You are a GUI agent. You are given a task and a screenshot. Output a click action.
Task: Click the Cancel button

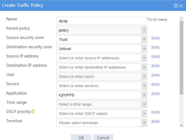[103, 137]
